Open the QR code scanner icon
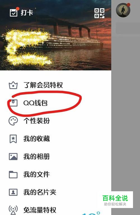This screenshot has height=215, width=140. pyautogui.click(x=99, y=13)
